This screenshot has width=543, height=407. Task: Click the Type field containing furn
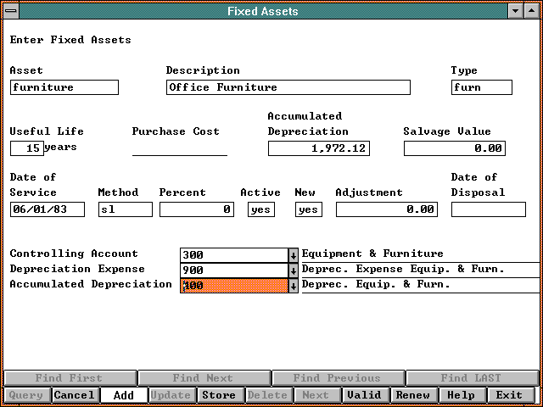[x=481, y=87]
